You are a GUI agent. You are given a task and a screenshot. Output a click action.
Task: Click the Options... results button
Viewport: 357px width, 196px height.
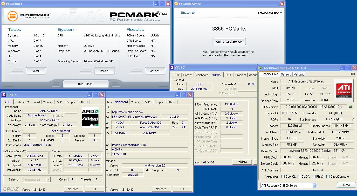[155, 71]
